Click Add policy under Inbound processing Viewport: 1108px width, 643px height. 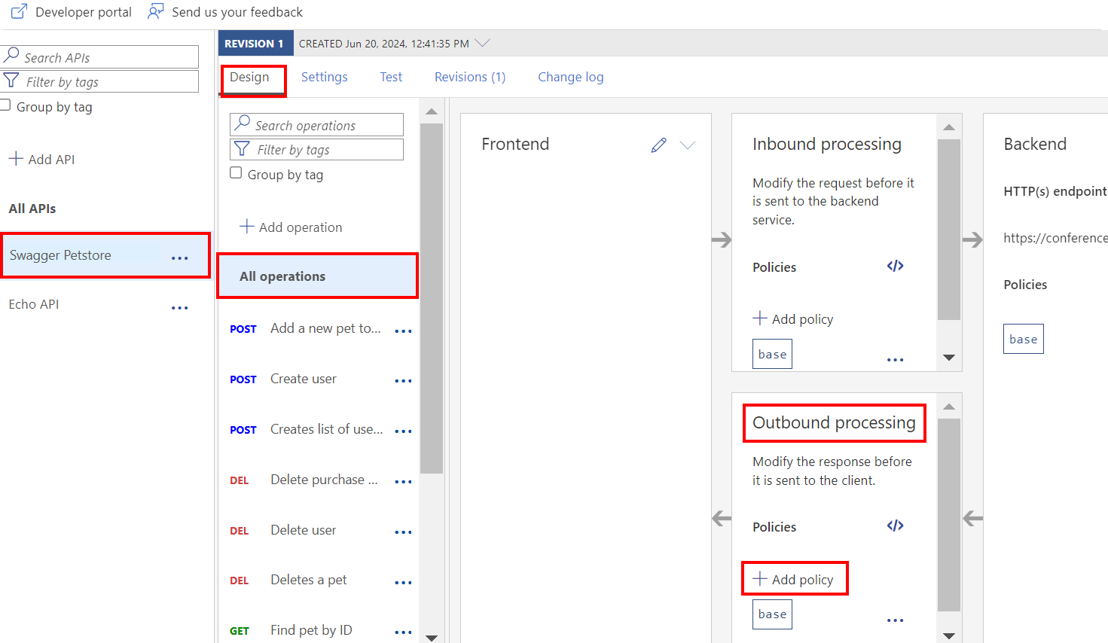pyautogui.click(x=794, y=318)
